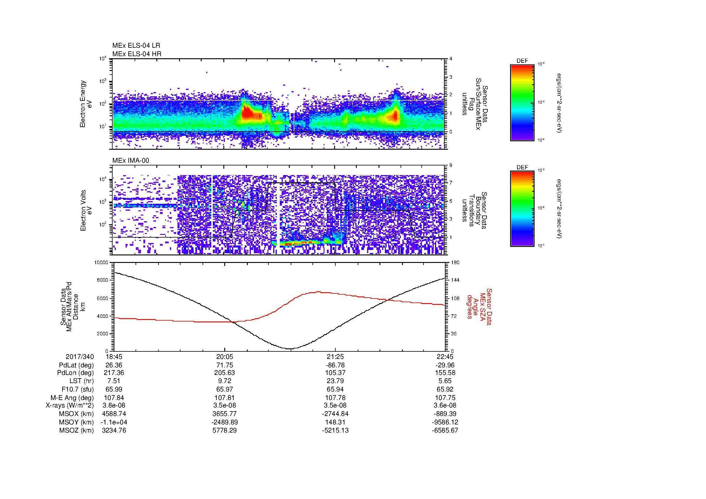706x499 pixels.
Task: Click the 'M-E Ang (deg)' row label
Action: click(x=72, y=398)
